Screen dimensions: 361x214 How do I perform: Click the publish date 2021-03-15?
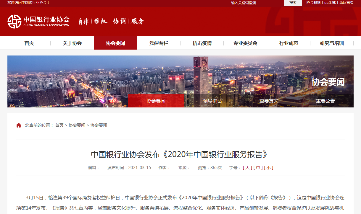coord(140,168)
